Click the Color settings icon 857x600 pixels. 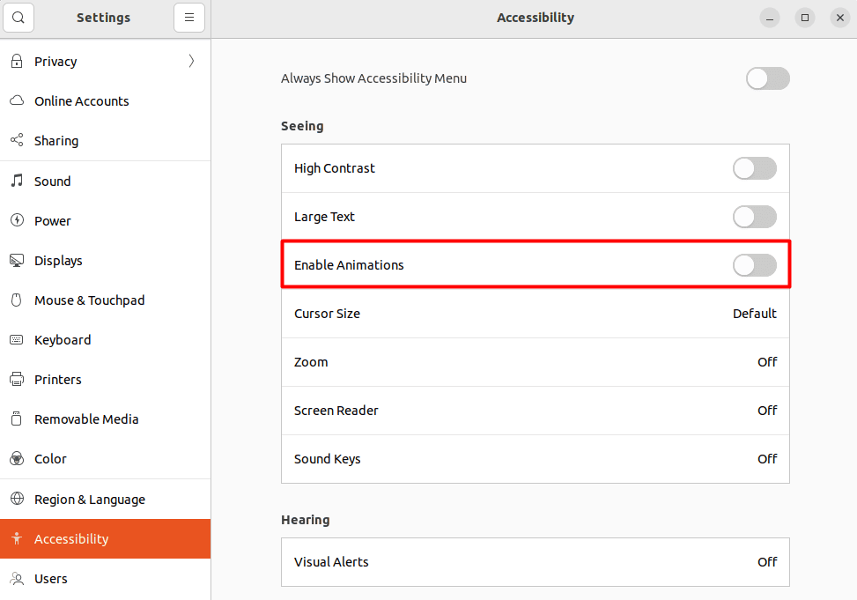(16, 458)
